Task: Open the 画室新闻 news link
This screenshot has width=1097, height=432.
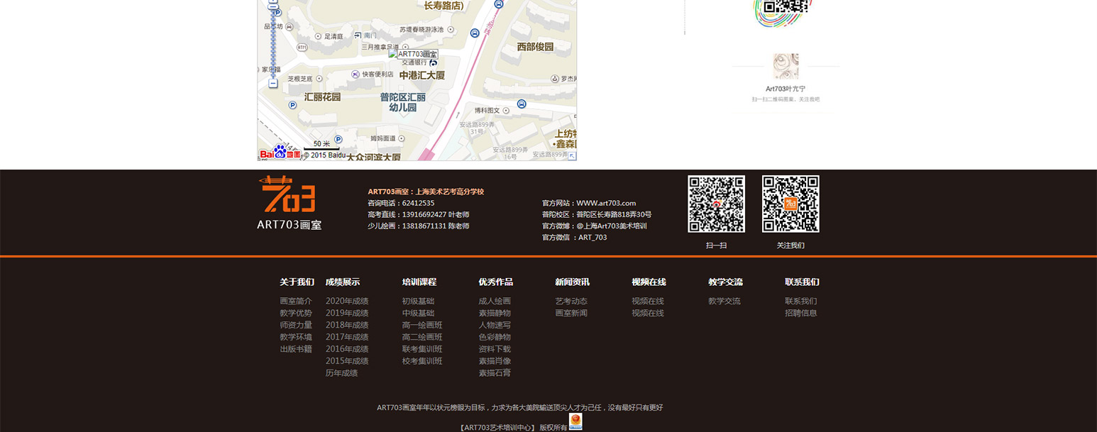Action: pyautogui.click(x=572, y=313)
